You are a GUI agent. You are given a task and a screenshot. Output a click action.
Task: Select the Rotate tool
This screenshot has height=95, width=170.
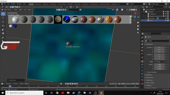3,26
